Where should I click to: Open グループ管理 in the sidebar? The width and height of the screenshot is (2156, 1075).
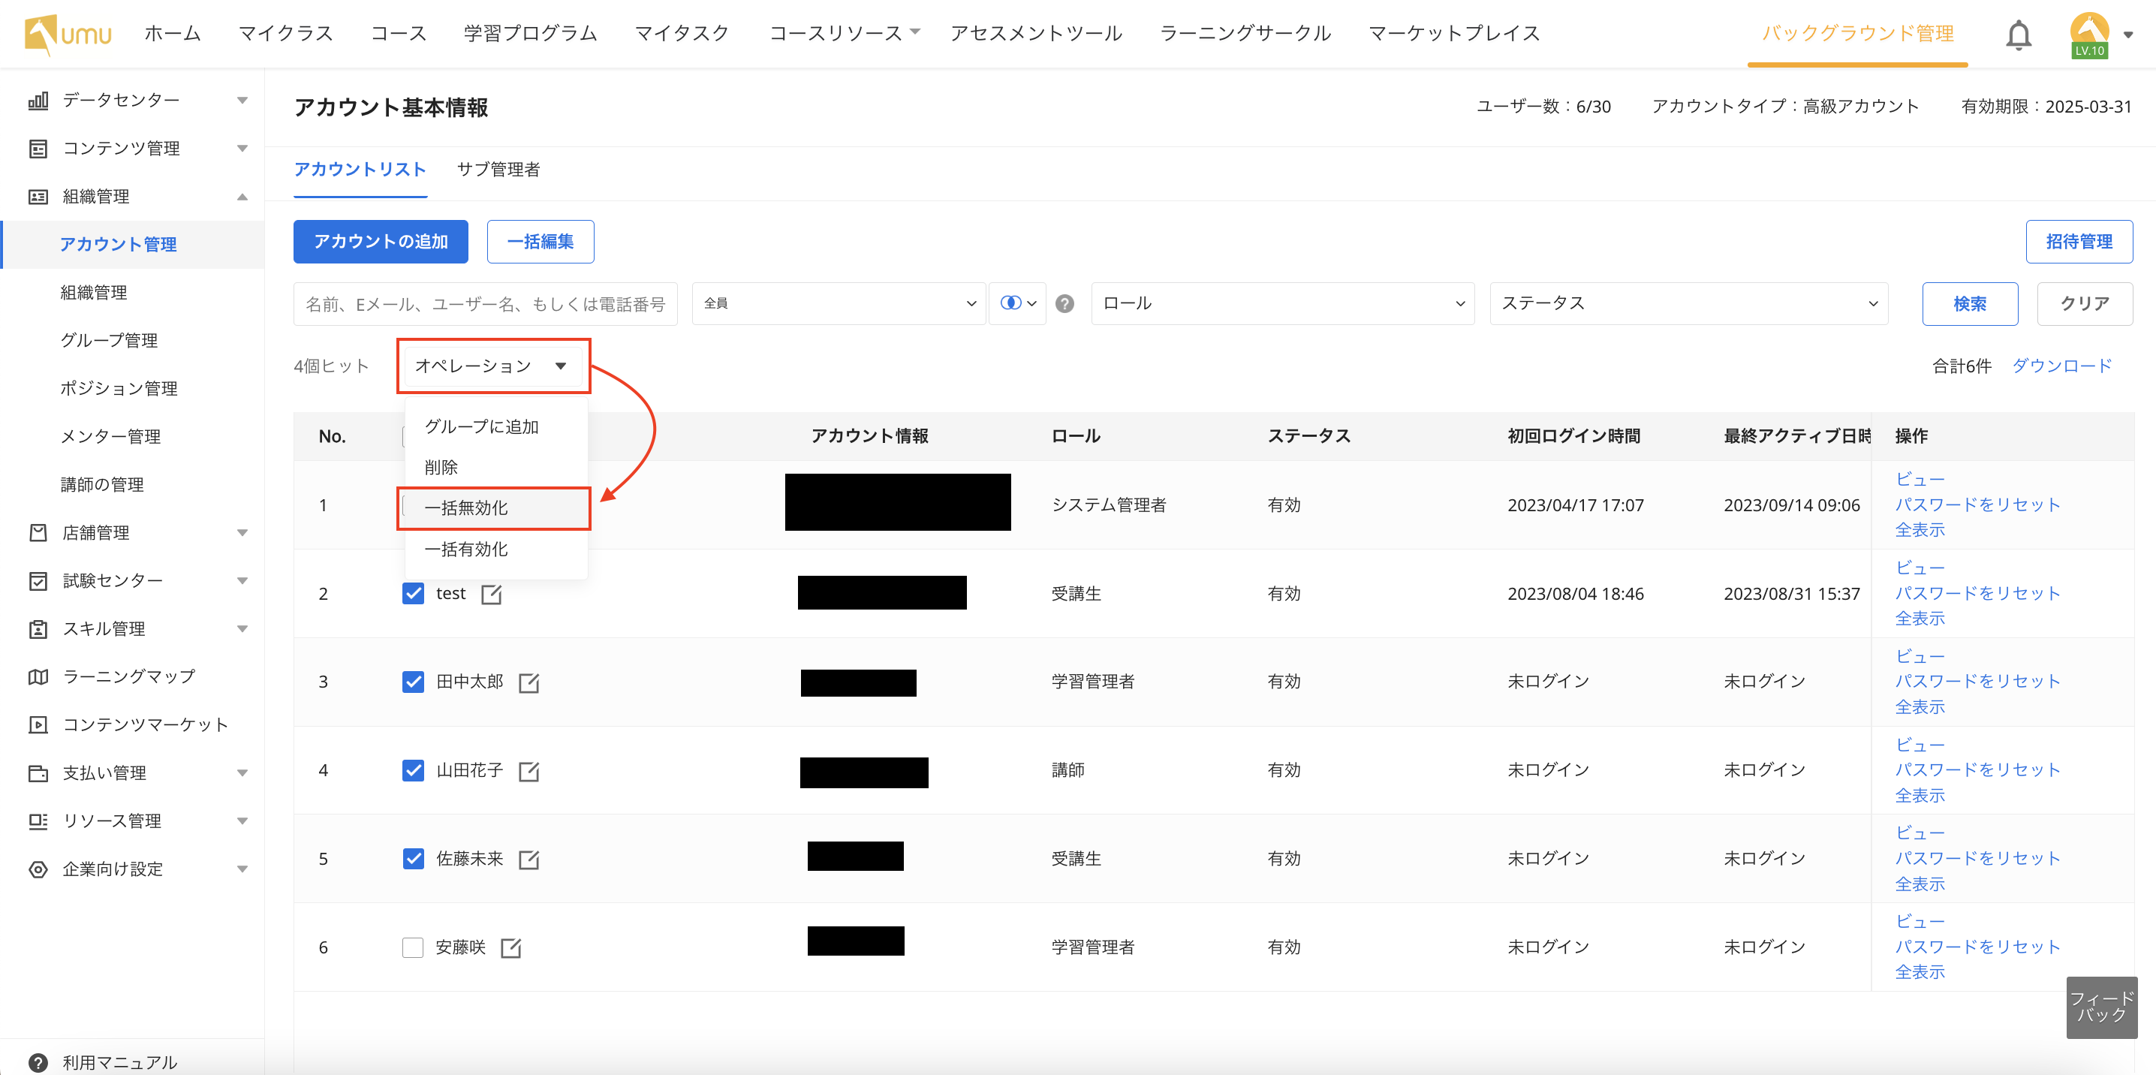(109, 341)
